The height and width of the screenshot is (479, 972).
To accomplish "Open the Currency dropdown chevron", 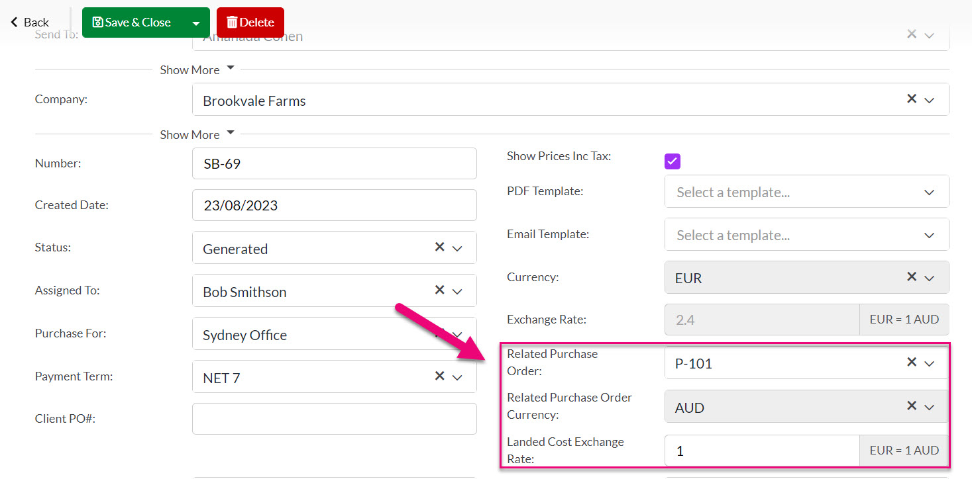I will pos(930,279).
